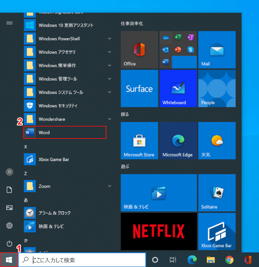Click the 探る group heading
Viewport: 259px width, 267px height.
125,114
